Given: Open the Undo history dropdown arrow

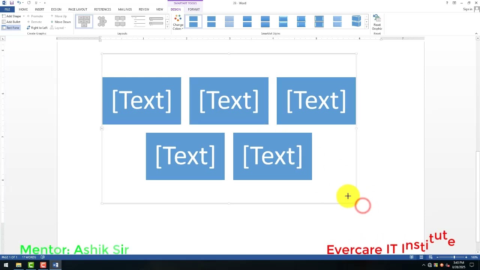Looking at the screenshot, I should pyautogui.click(x=23, y=3).
